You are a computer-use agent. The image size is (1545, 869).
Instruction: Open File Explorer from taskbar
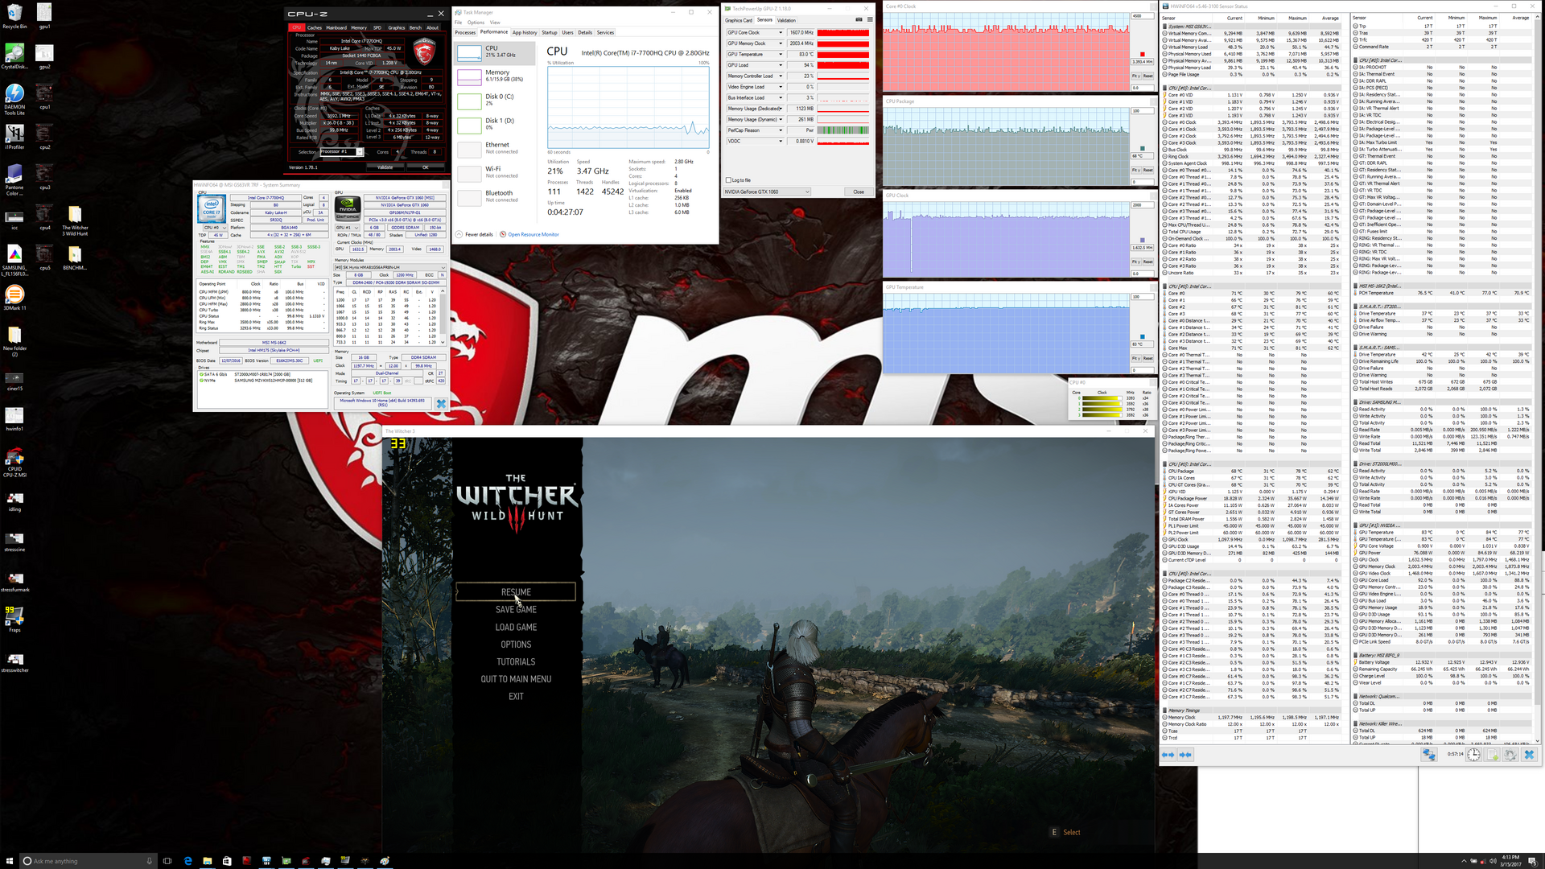pyautogui.click(x=208, y=861)
